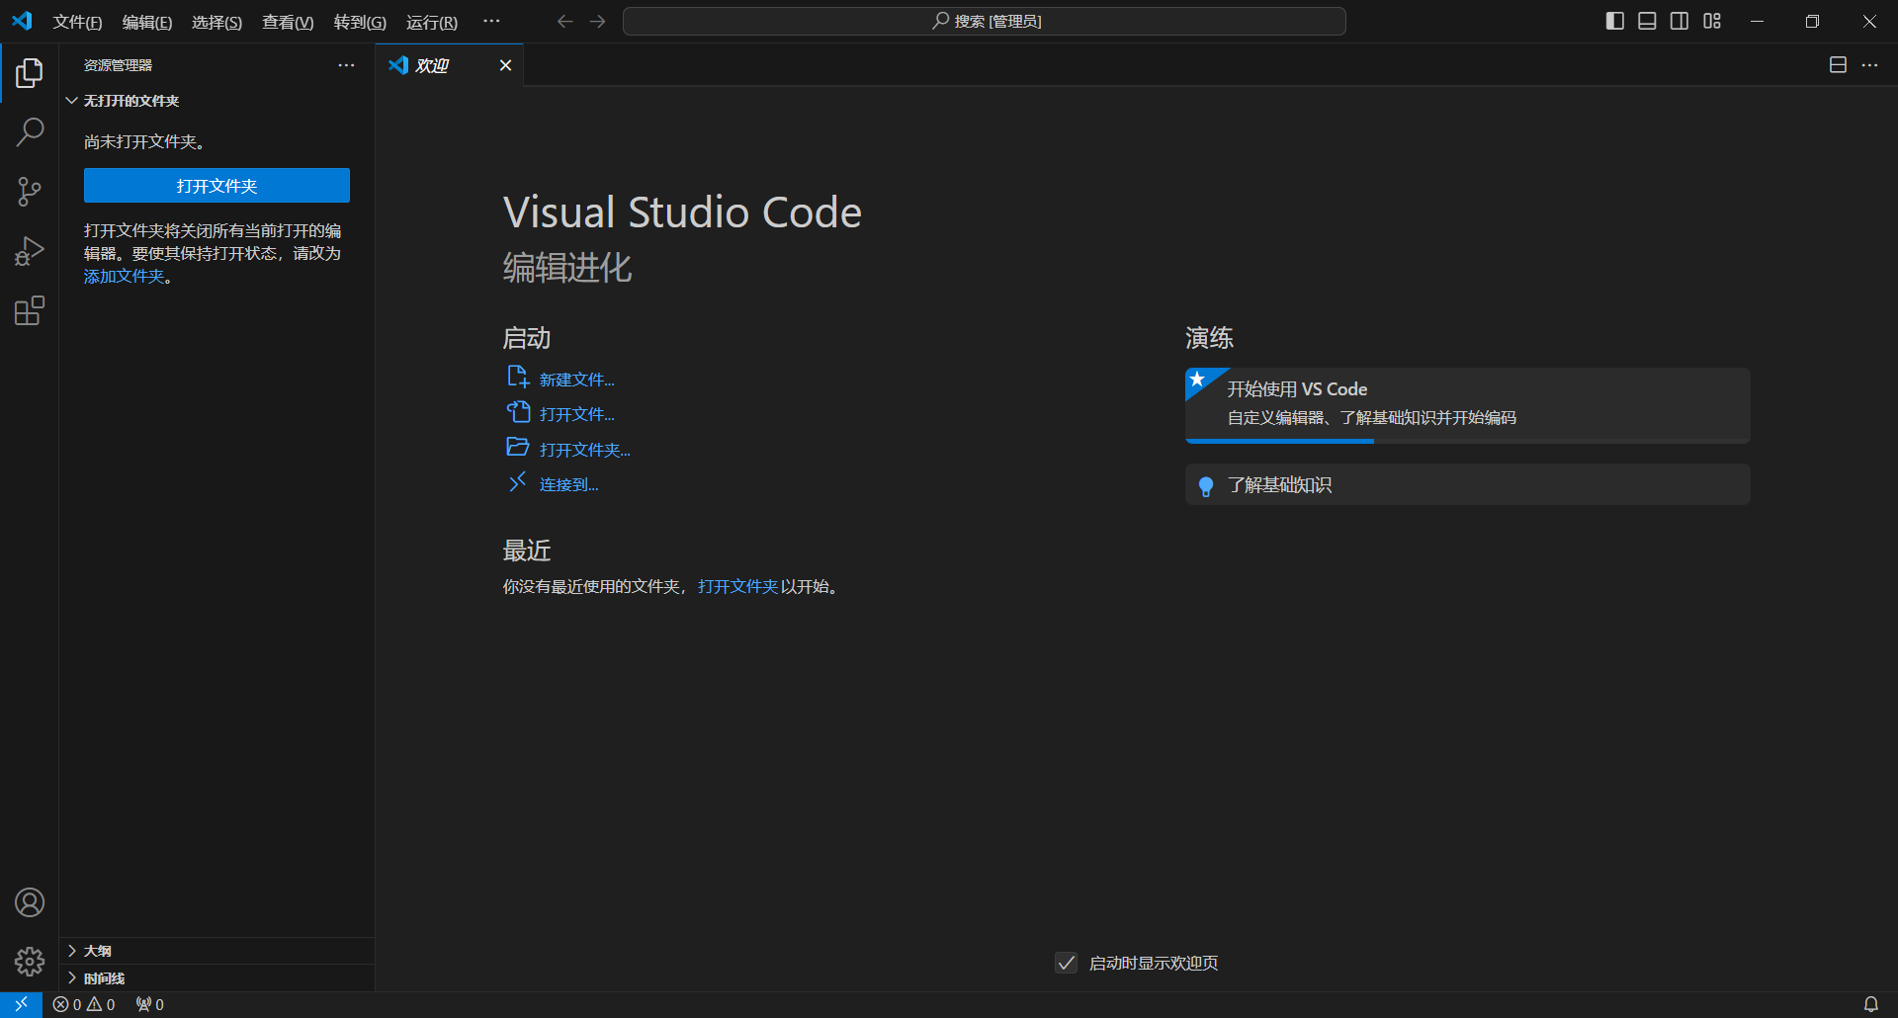Open editor more actions ellipsis

[x=1869, y=65]
